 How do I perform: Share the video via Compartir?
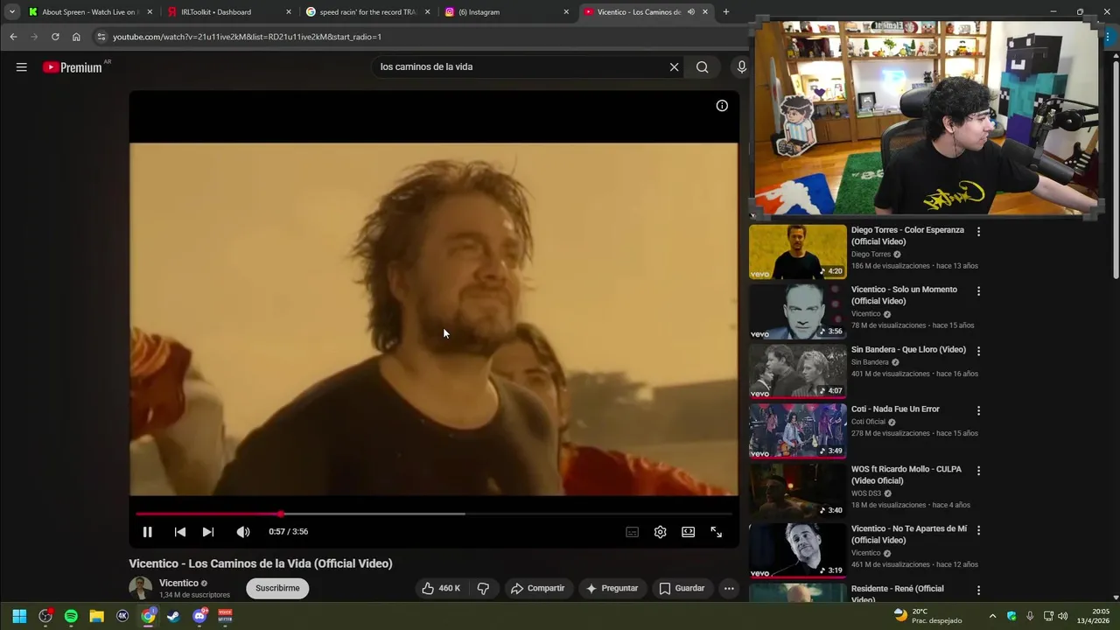coord(538,588)
